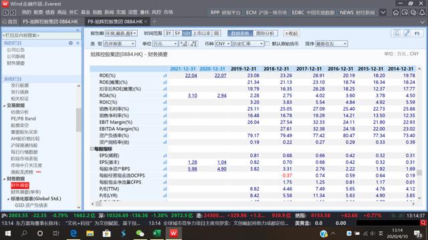Click the forward navigation arrow
This screenshot has width=428, height=240.
(13, 13)
